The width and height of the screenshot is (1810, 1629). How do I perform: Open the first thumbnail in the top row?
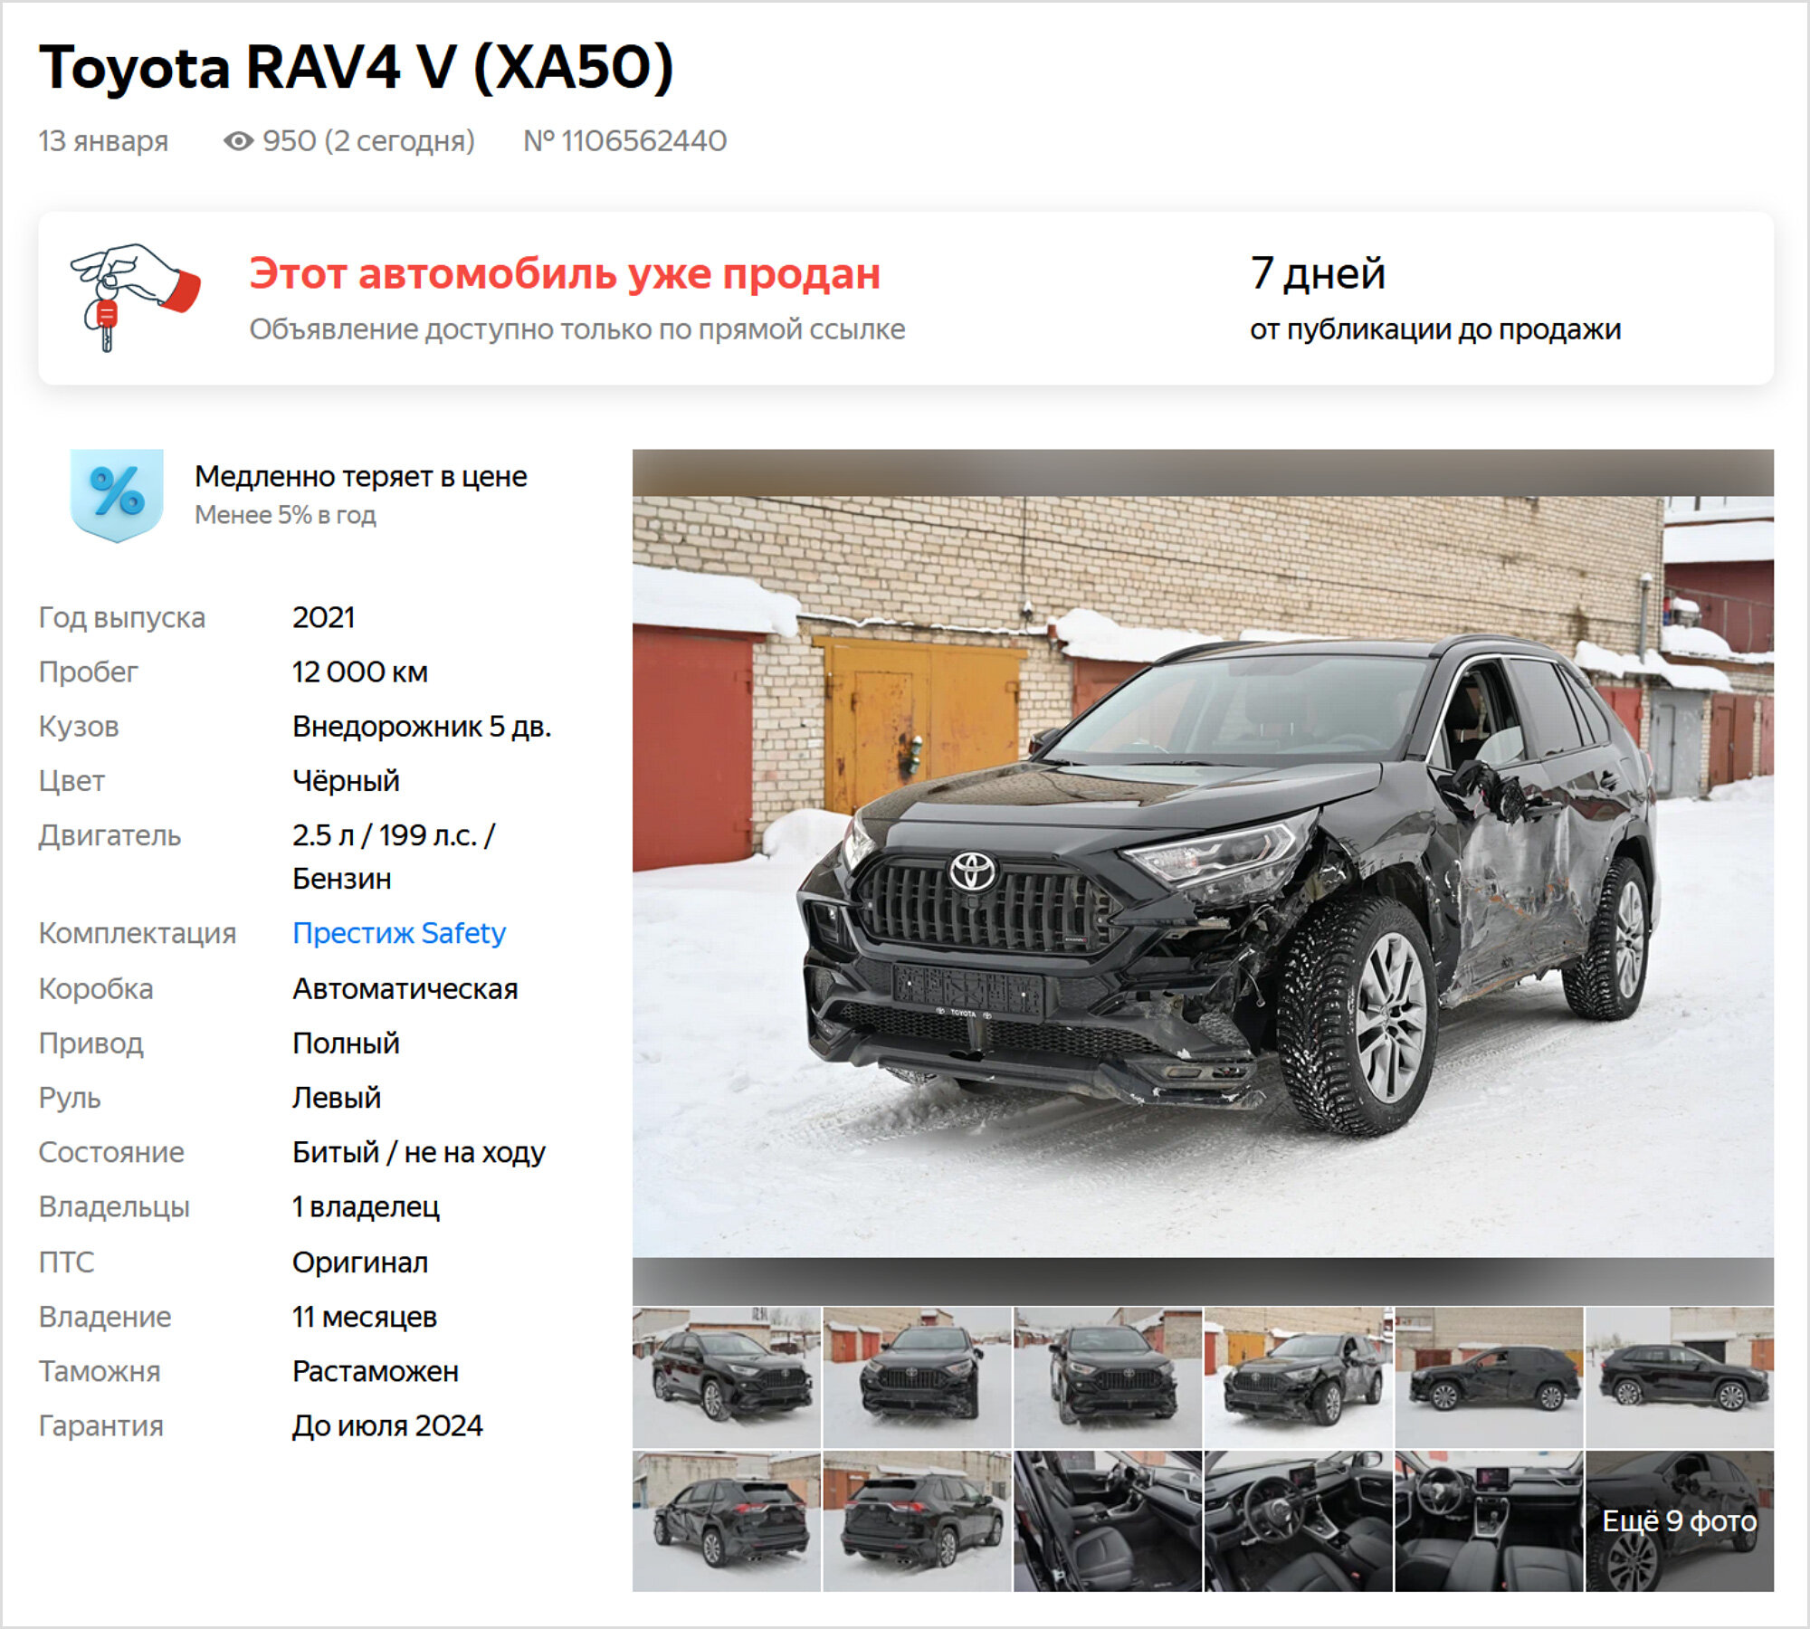coord(727,1377)
